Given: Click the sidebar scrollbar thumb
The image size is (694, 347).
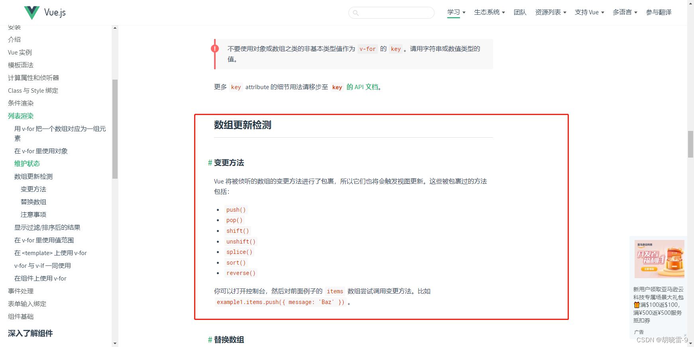Looking at the screenshot, I should click(115, 129).
